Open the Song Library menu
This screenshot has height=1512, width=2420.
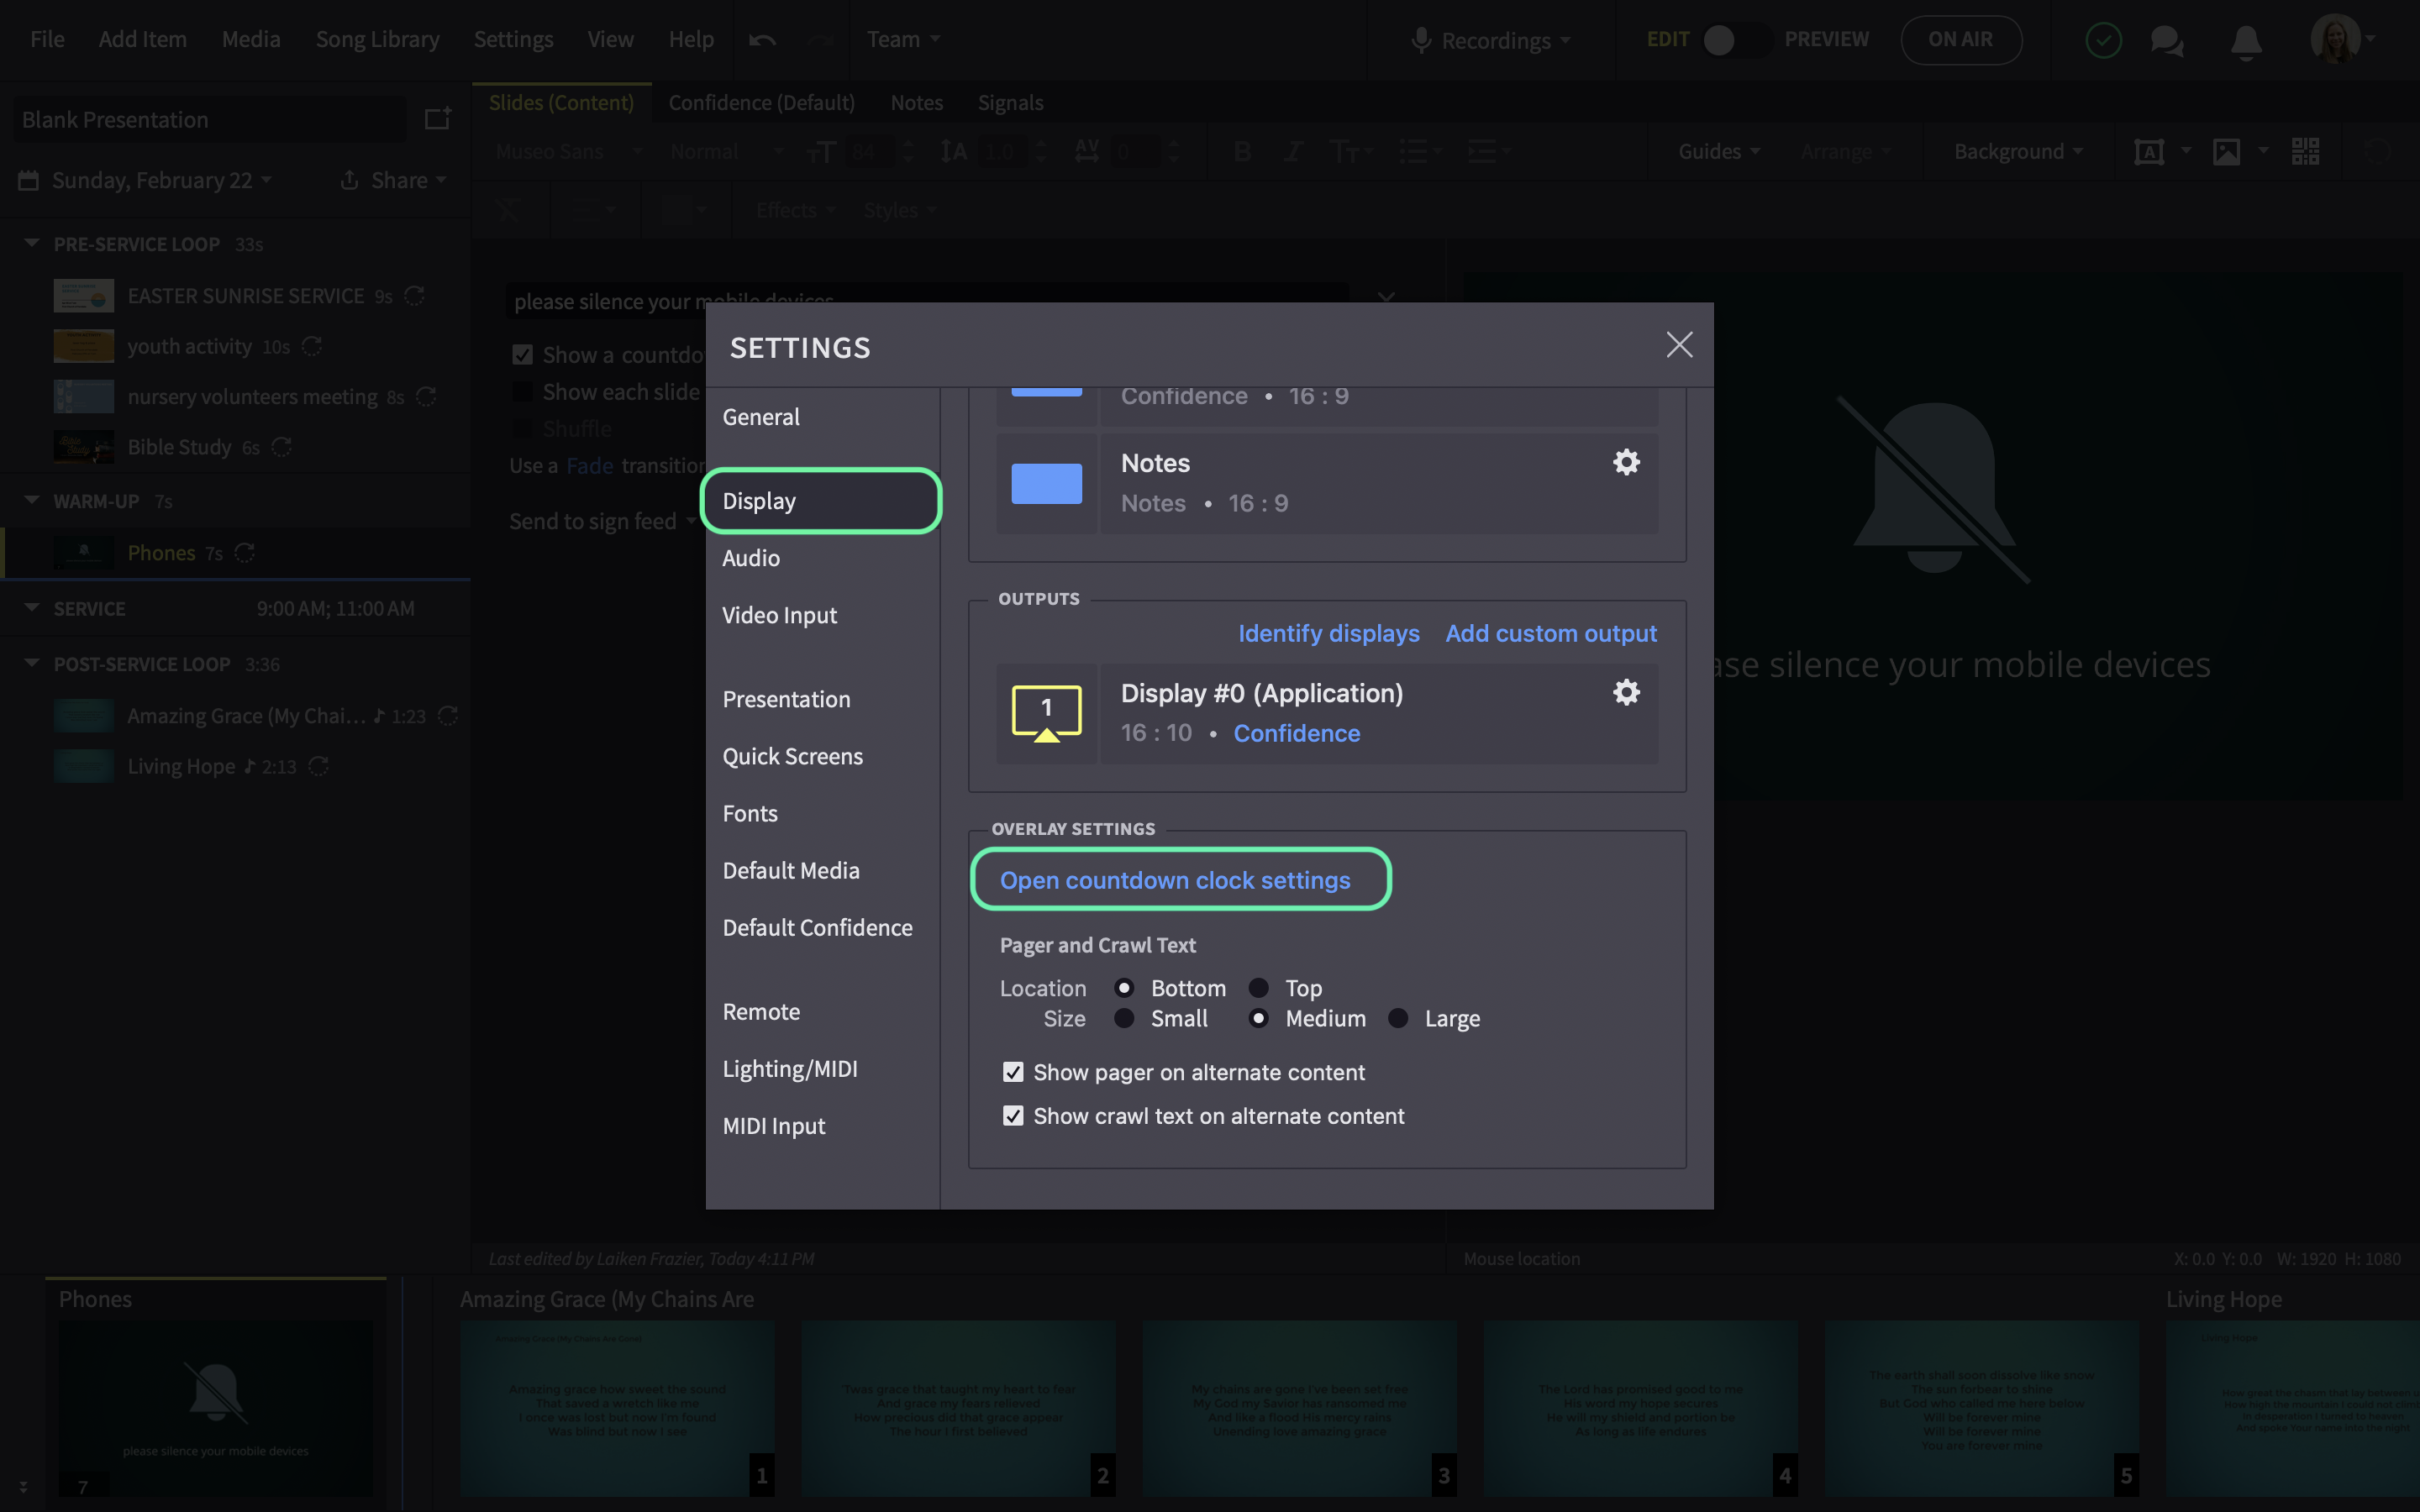coord(377,39)
